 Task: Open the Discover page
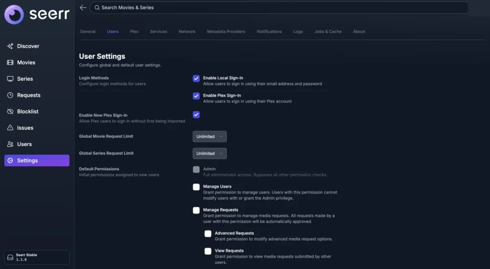[x=37, y=46]
